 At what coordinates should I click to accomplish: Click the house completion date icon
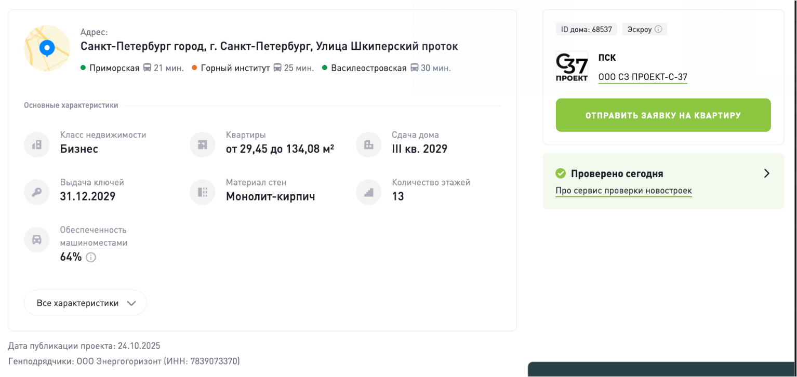369,145
